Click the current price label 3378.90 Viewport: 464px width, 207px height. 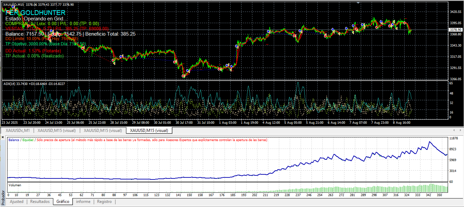click(x=456, y=30)
